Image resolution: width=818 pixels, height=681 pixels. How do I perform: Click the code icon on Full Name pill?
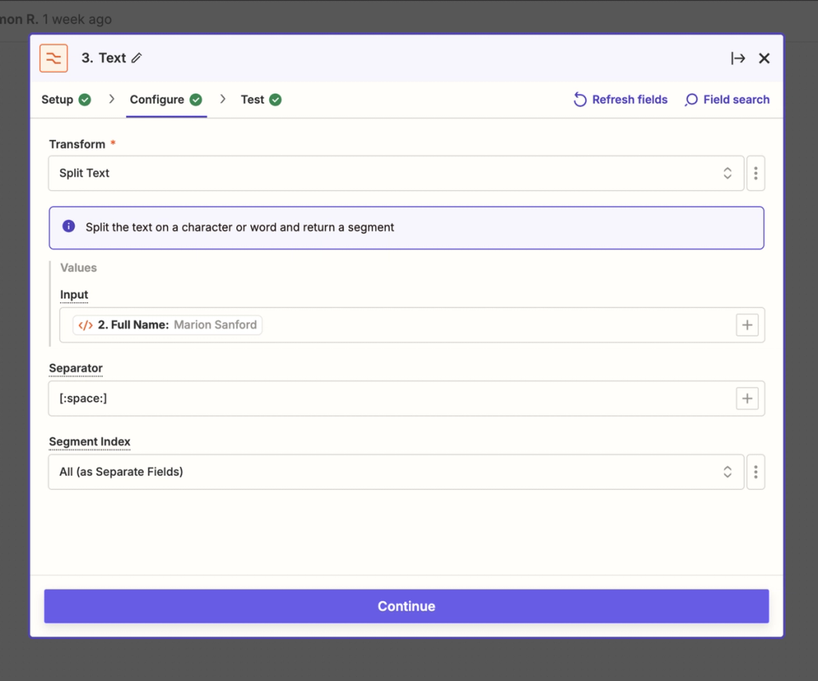(x=85, y=325)
